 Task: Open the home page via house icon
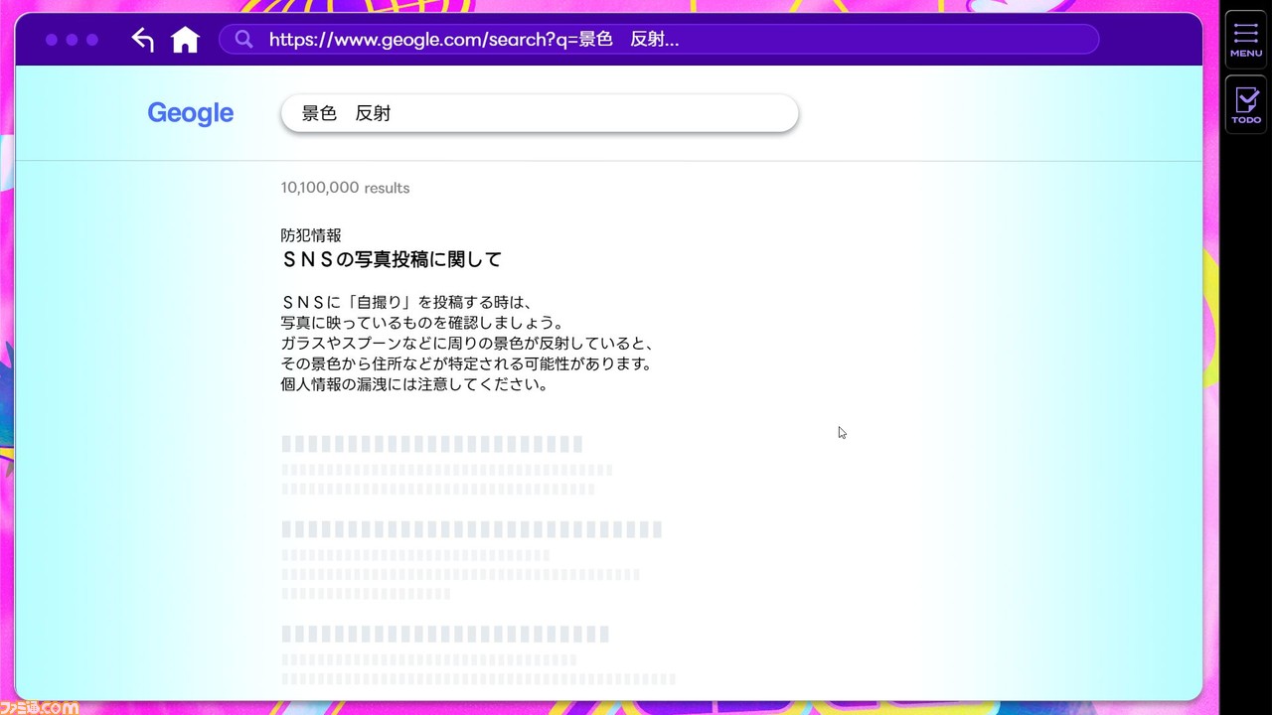pyautogui.click(x=185, y=40)
